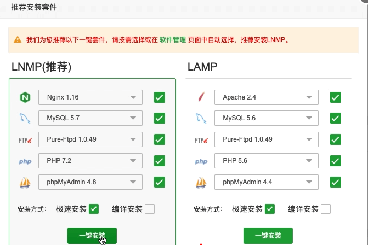Click the LNMP 安装方式 label
This screenshot has width=368, height=245.
pos(32,209)
